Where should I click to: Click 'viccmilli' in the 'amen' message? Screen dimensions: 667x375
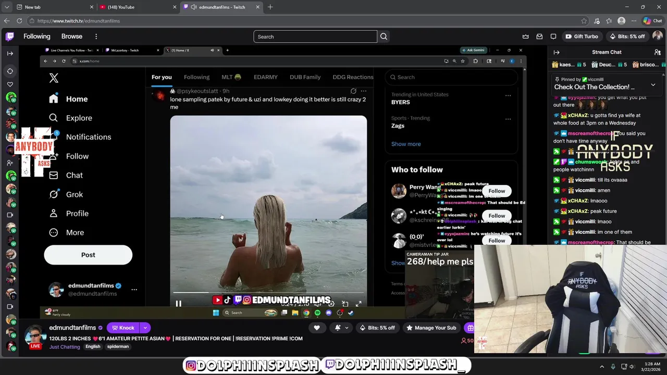coord(585,191)
